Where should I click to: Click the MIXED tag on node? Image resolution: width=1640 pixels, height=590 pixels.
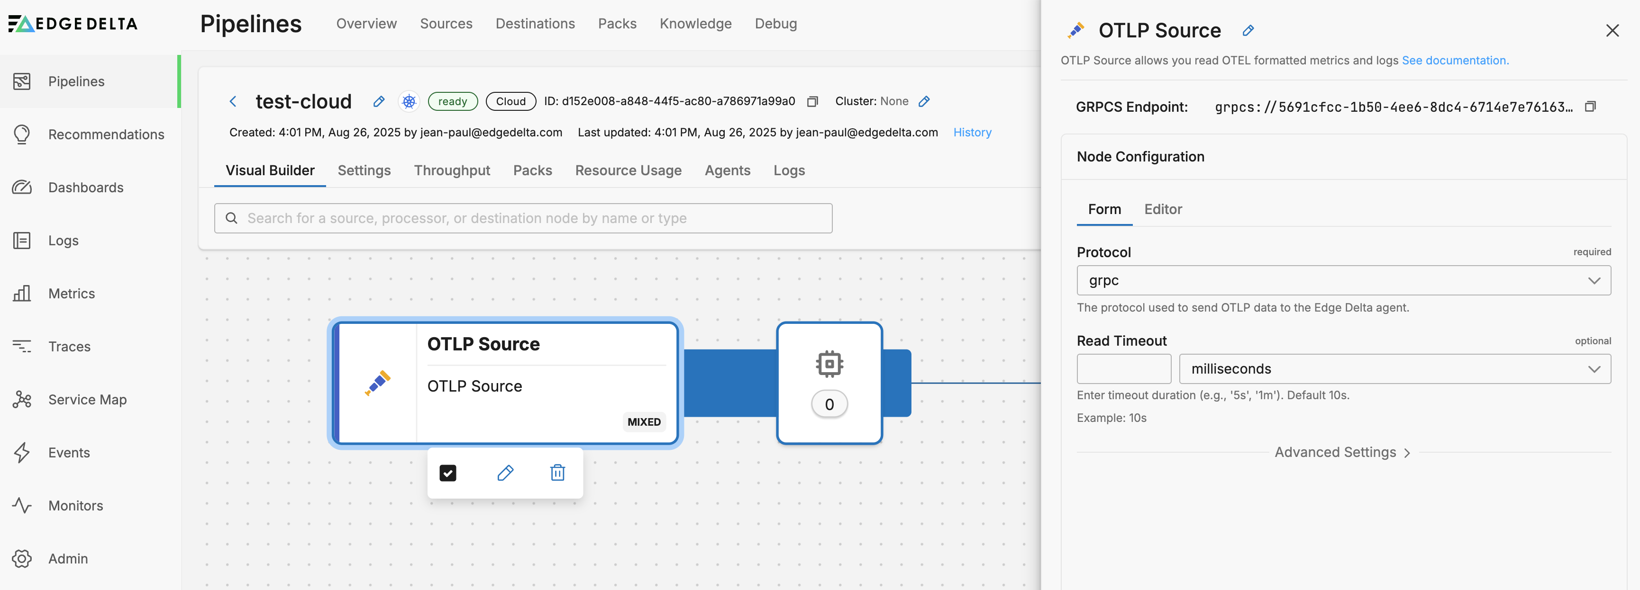point(644,421)
